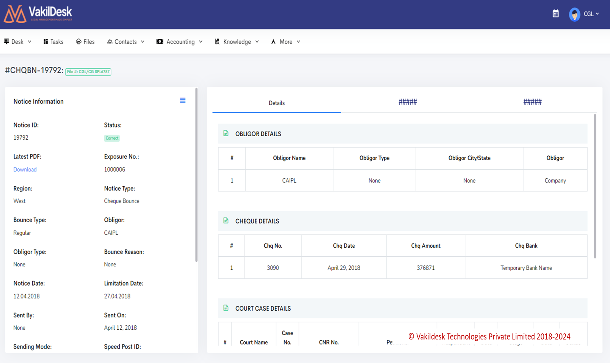Click the Accounting money icon
Screen dimensions: 610x363
click(x=160, y=41)
